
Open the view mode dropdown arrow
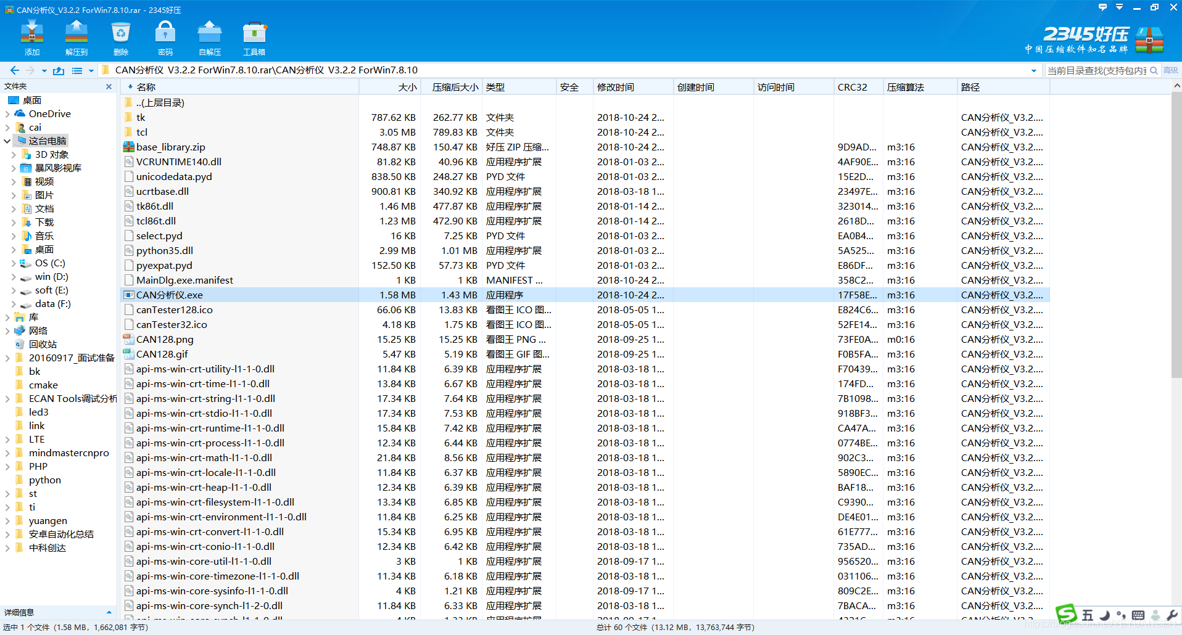91,71
